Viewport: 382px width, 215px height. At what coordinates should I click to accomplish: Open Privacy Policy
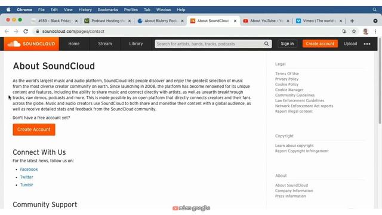tap(286, 79)
